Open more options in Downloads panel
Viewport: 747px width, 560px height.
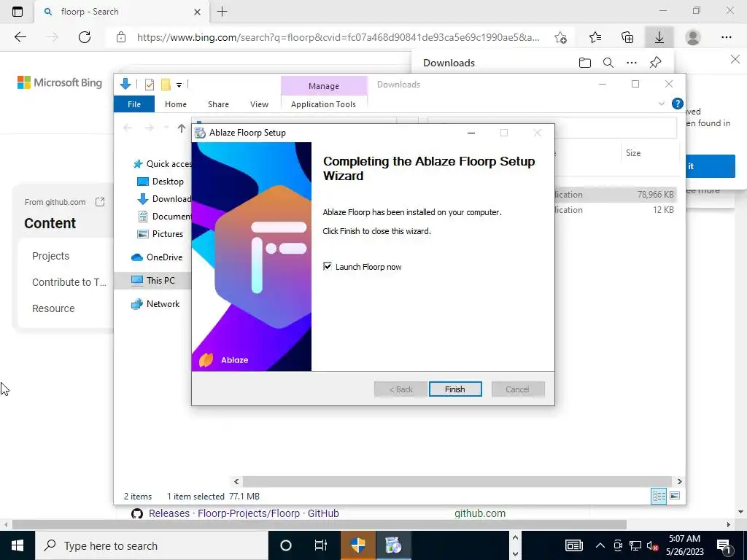[632, 63]
